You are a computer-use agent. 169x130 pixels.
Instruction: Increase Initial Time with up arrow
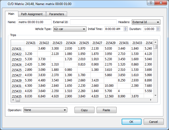[x=126, y=28]
